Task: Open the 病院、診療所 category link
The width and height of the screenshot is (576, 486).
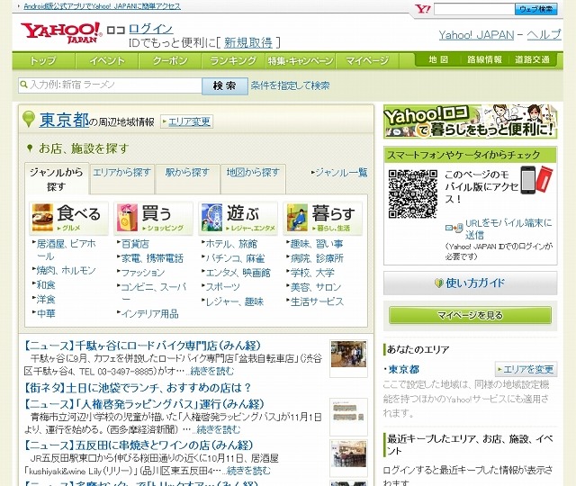Action: (317, 258)
